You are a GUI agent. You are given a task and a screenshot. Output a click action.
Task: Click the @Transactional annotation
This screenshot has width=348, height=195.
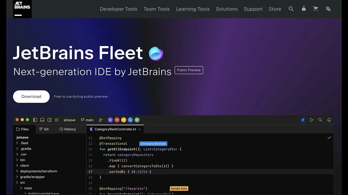[113, 144]
